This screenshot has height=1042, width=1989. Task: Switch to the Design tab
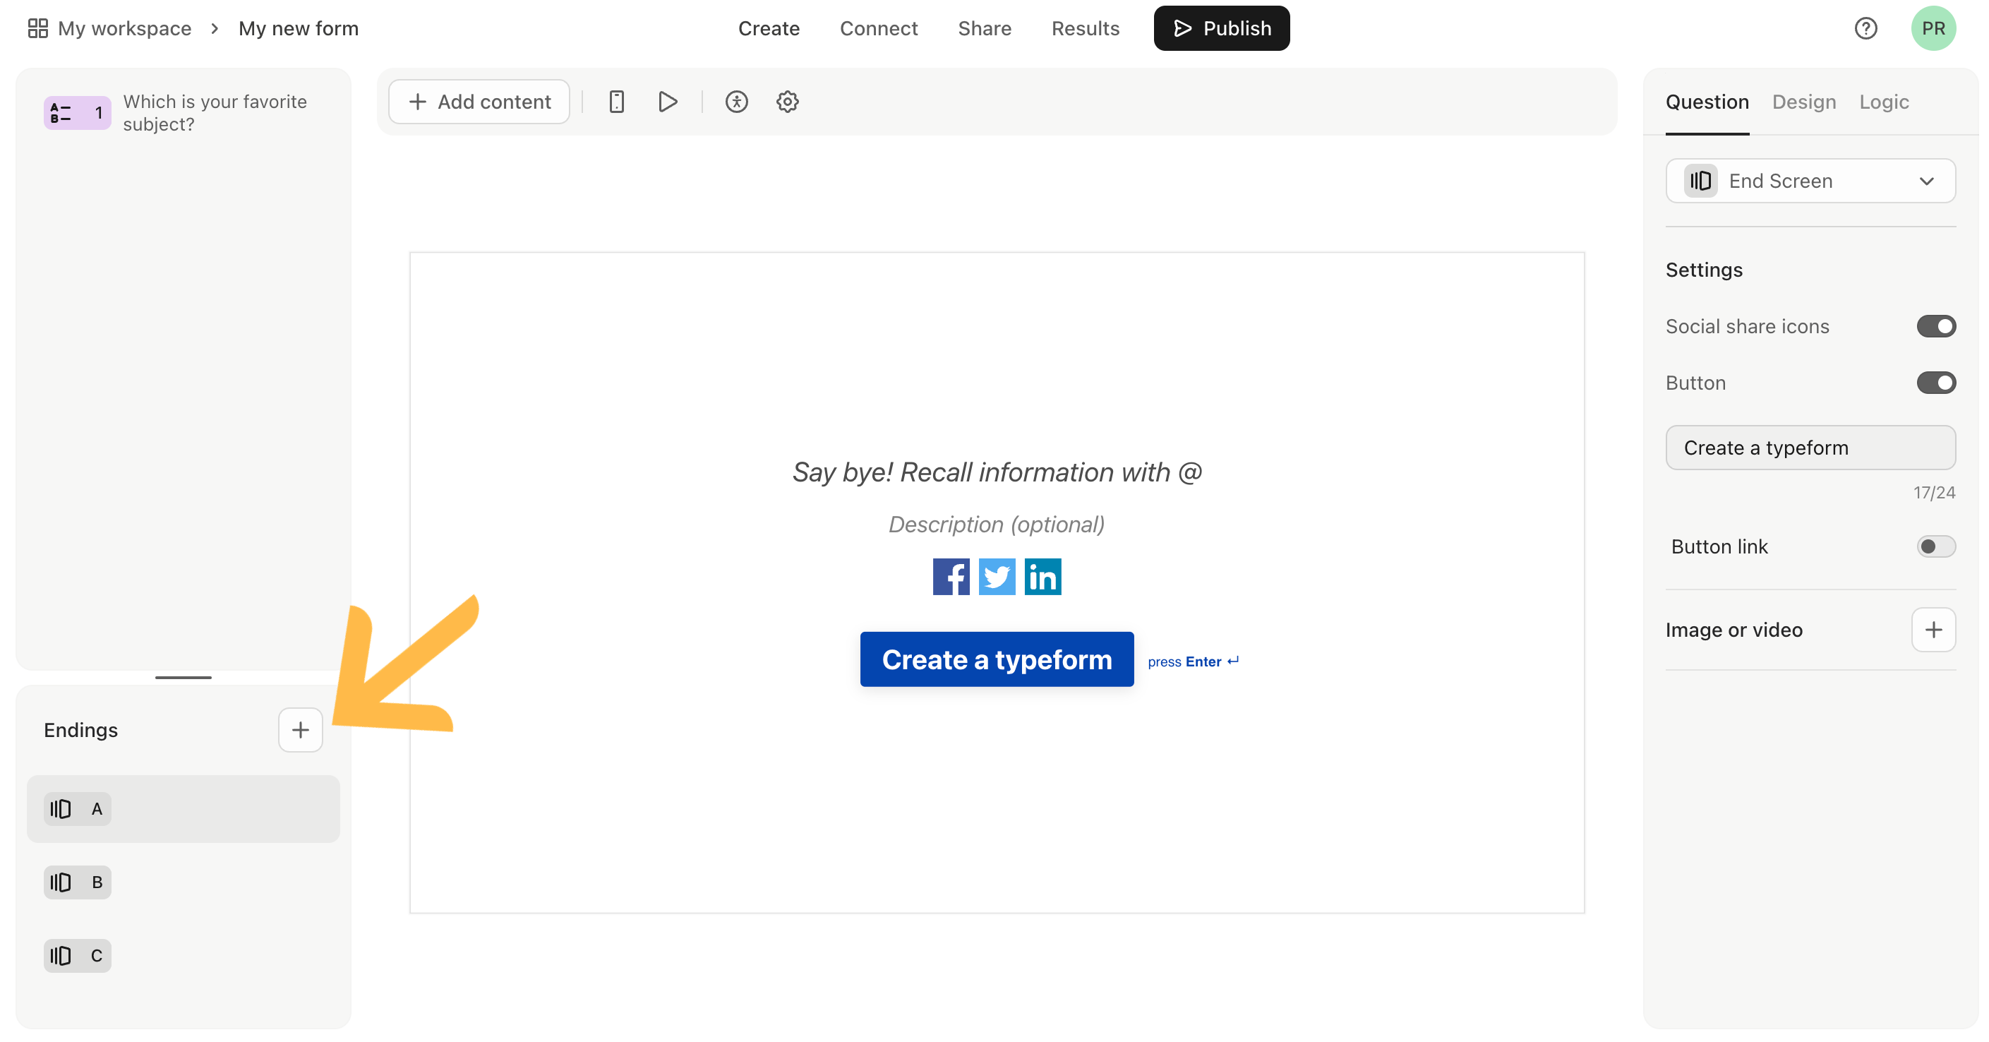[x=1803, y=101]
